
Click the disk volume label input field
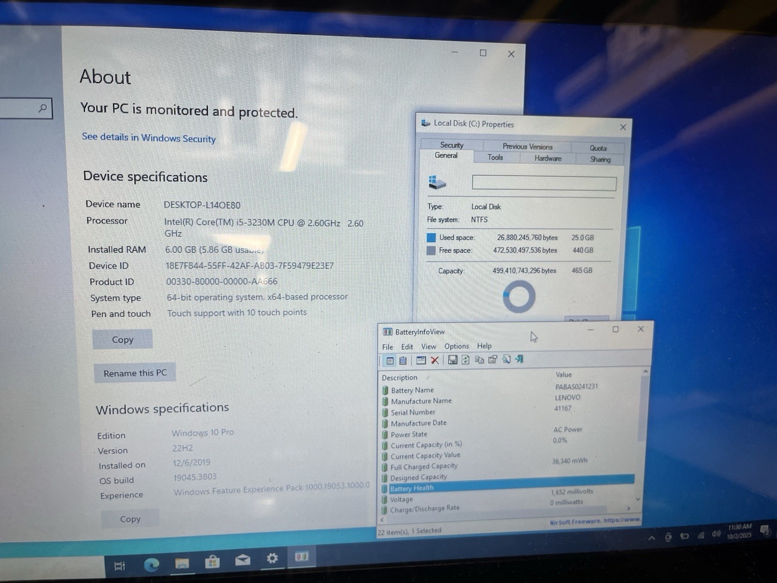pos(544,183)
